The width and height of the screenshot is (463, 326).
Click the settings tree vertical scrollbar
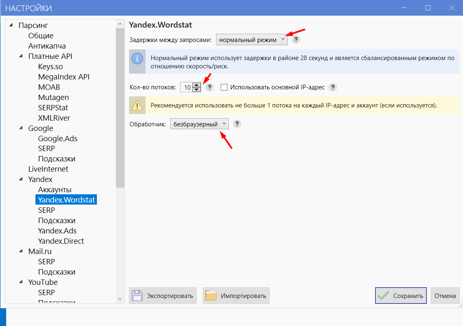click(x=120, y=108)
